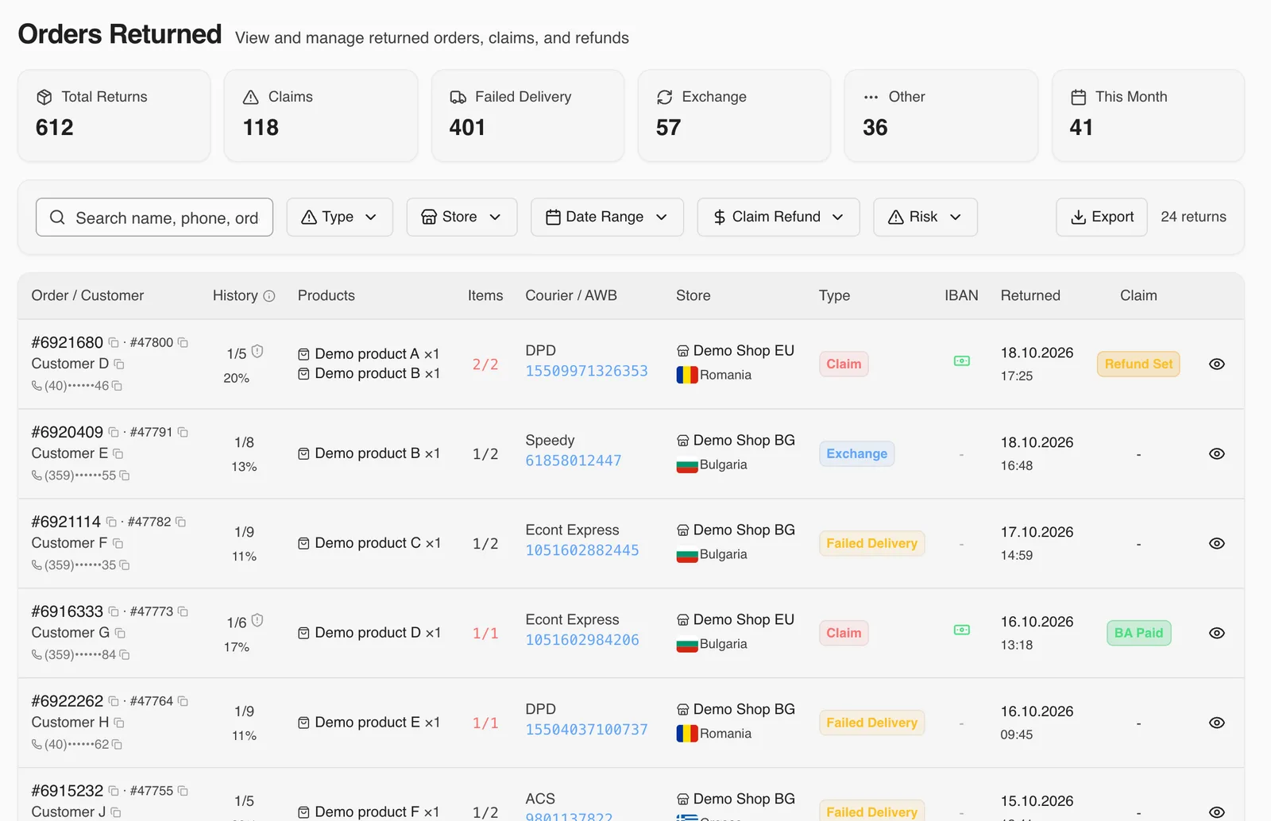Open AWB link 15509971326353
This screenshot has height=821, width=1271.
tap(586, 372)
